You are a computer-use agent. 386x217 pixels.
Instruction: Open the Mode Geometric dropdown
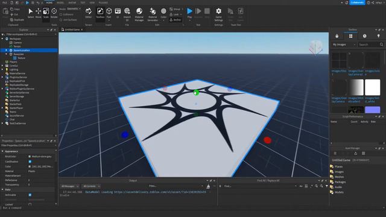point(74,9)
